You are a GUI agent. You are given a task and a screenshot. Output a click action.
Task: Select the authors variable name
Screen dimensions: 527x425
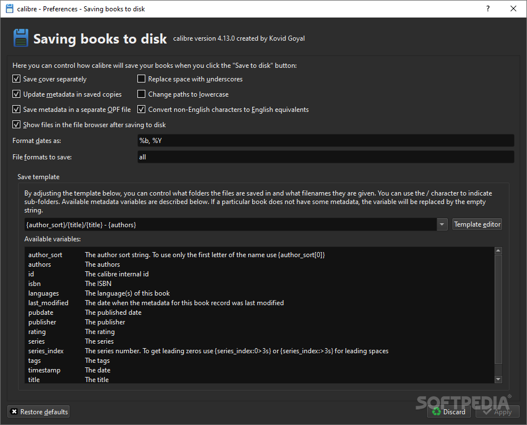coord(40,264)
